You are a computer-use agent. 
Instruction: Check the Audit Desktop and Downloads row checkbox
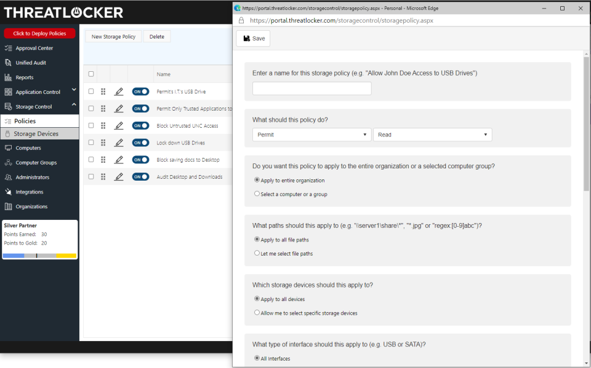click(x=91, y=176)
